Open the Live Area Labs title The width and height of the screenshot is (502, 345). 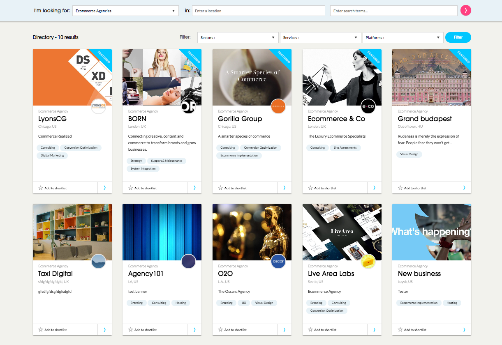(331, 274)
